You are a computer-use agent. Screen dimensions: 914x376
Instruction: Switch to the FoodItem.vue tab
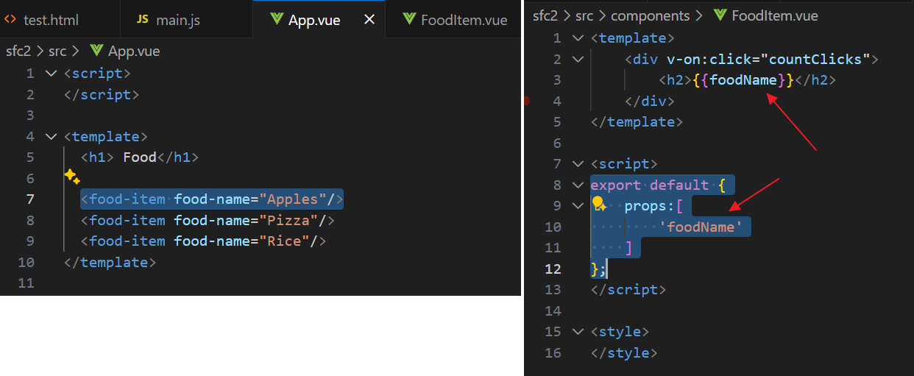(464, 20)
